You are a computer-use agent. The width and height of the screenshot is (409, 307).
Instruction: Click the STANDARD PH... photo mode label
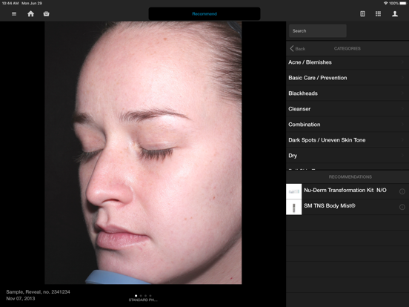coord(143,300)
